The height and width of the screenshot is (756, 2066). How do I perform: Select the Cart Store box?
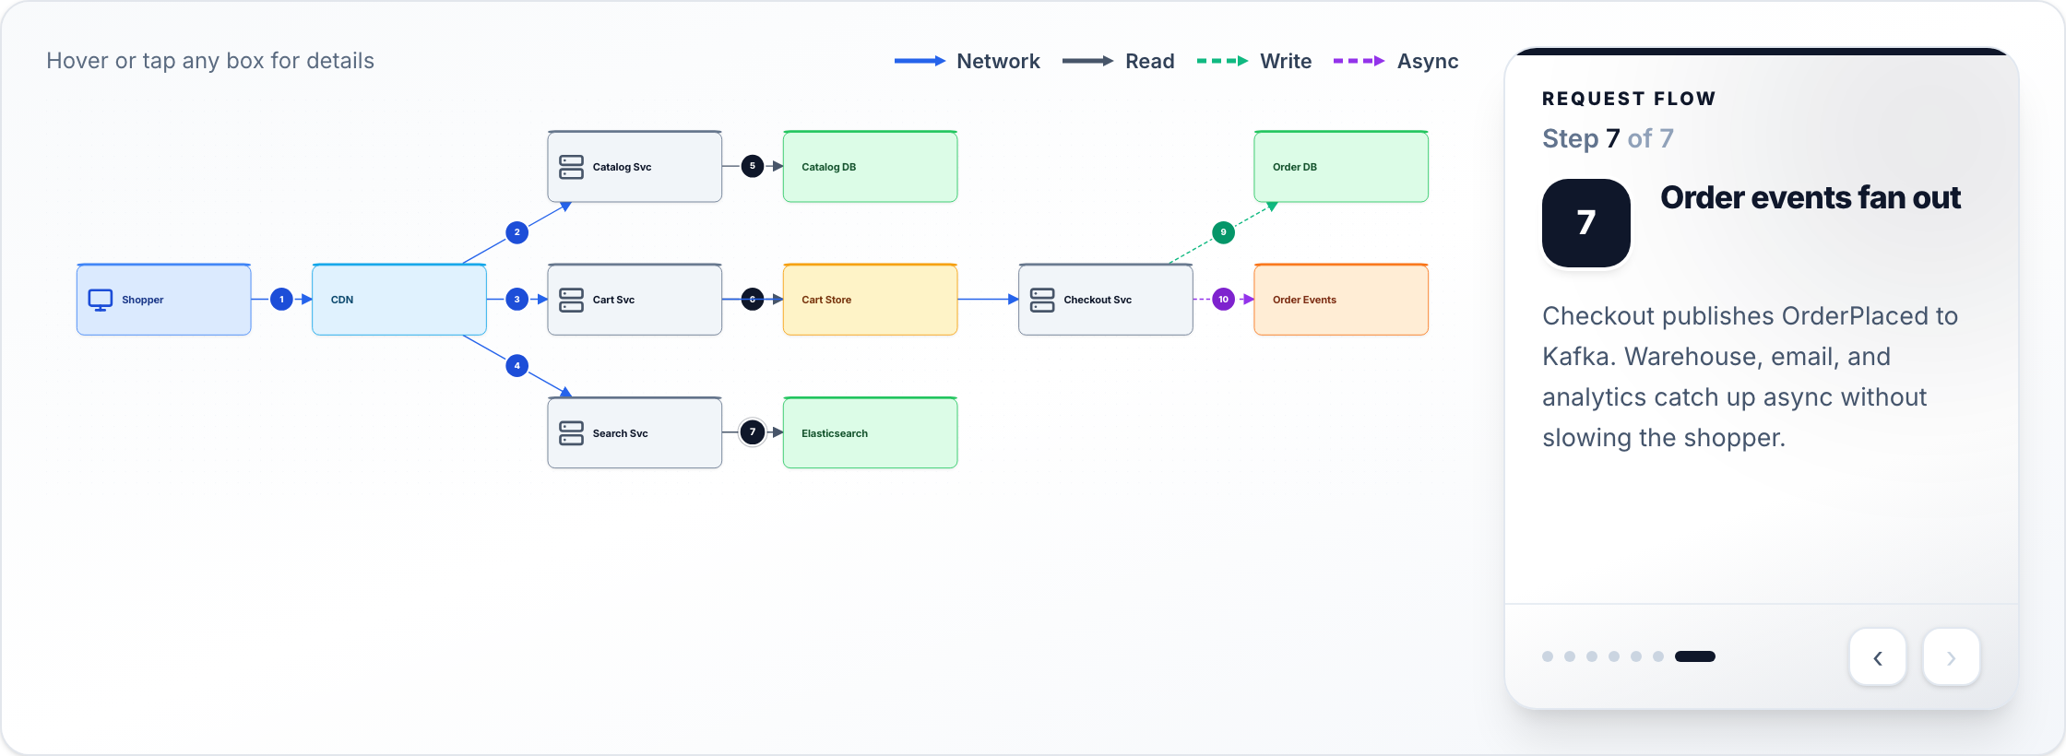coord(870,300)
